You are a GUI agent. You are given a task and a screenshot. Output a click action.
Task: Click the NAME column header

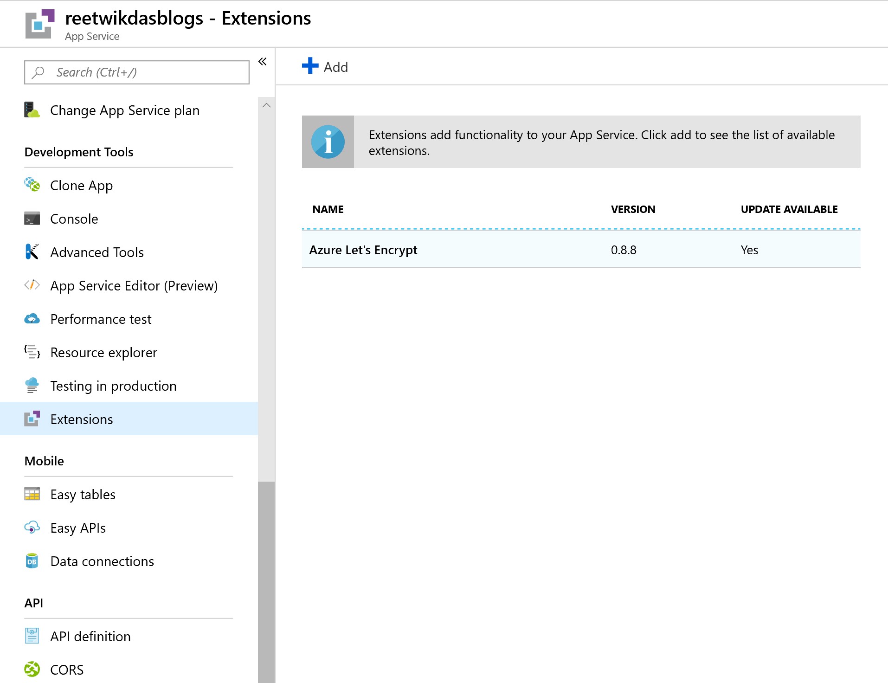click(x=328, y=209)
